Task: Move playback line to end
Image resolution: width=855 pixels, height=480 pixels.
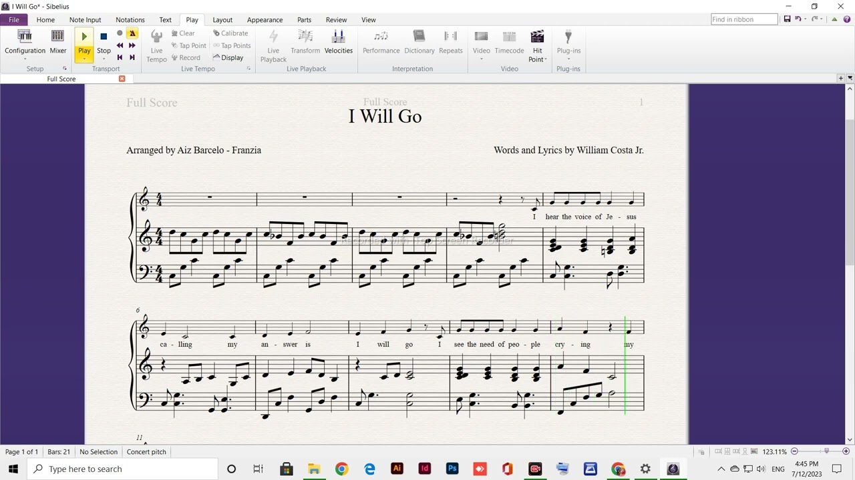Action: pos(132,57)
